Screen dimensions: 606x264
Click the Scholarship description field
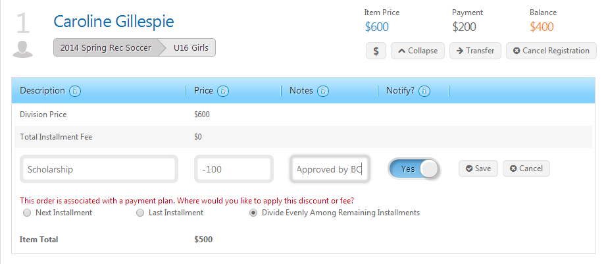click(99, 169)
